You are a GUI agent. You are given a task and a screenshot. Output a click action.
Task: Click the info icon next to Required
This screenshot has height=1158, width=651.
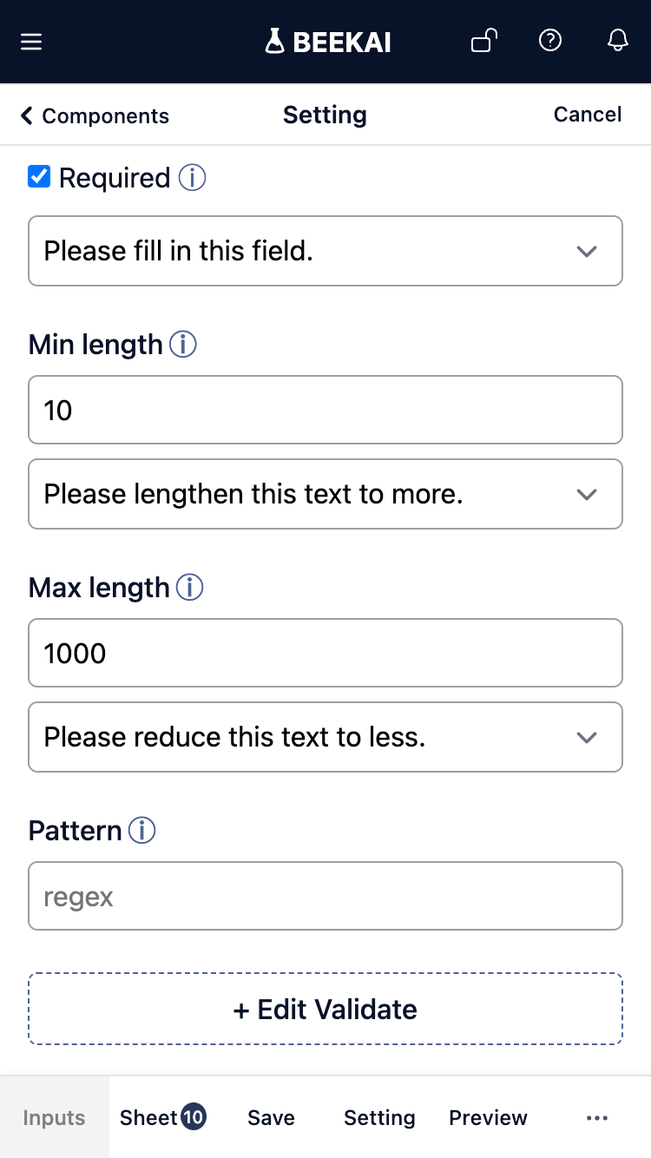(192, 178)
